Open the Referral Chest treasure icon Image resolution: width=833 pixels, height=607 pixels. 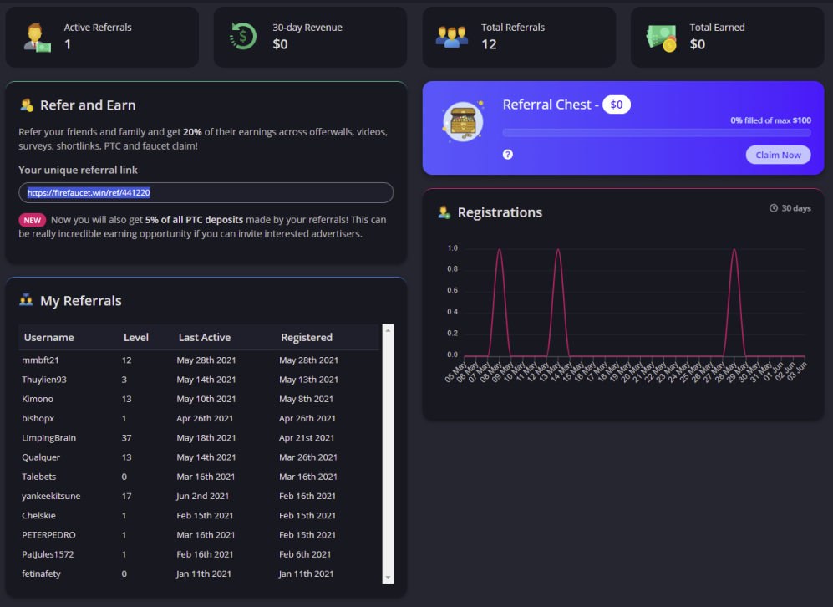point(462,120)
